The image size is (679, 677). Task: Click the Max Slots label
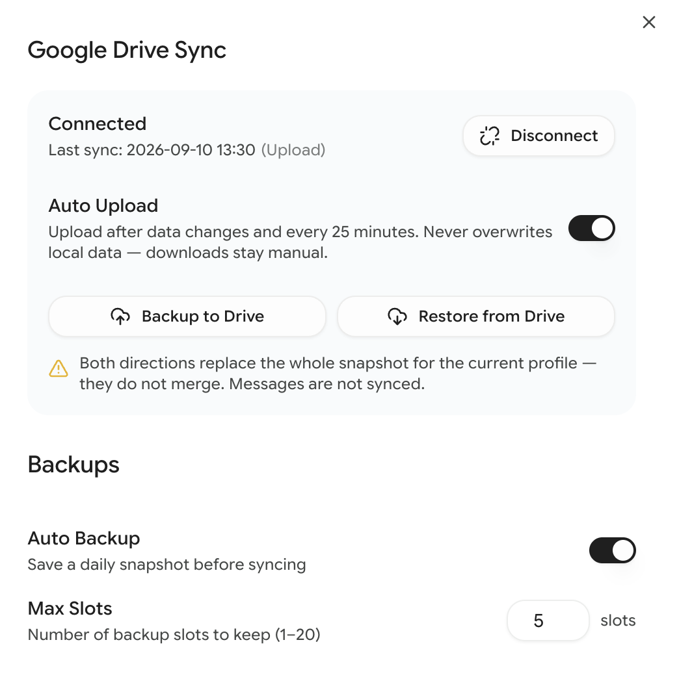click(x=70, y=609)
